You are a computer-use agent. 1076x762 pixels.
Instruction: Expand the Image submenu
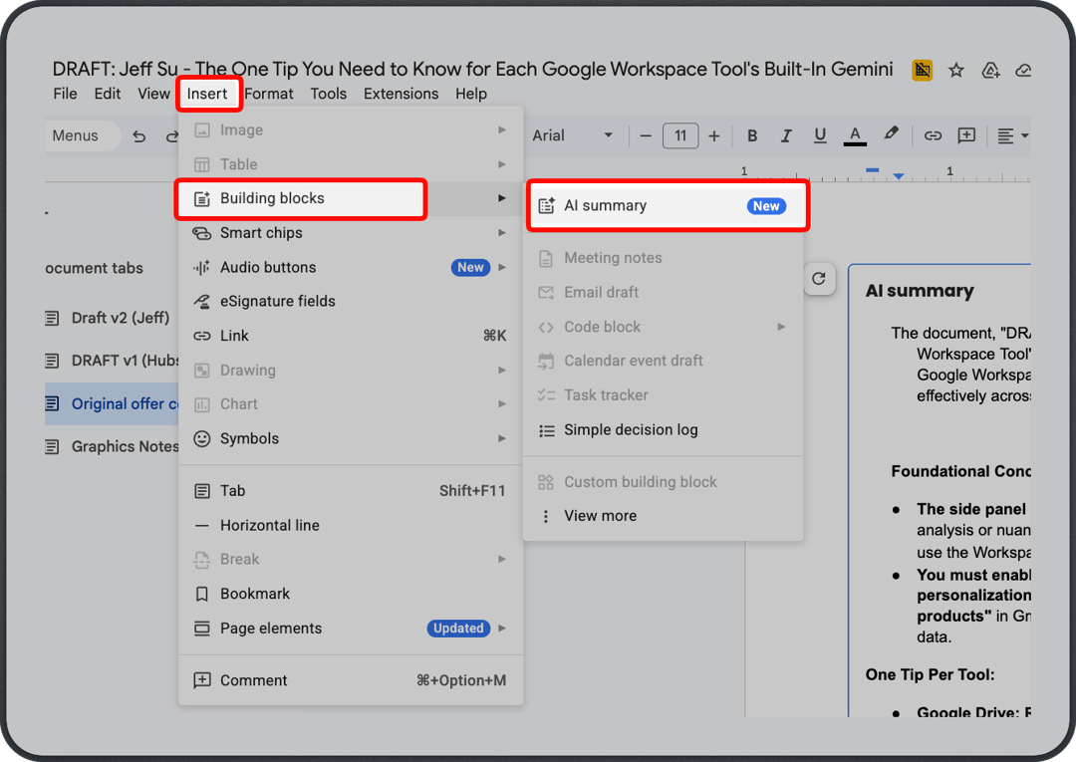click(x=351, y=130)
